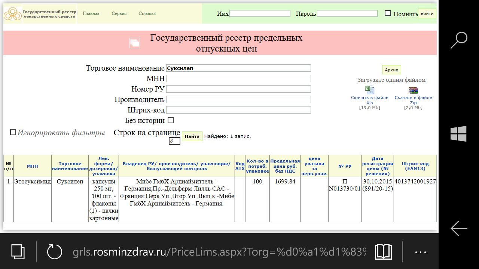Sort by № РУ column header
This screenshot has width=479, height=269.
pyautogui.click(x=345, y=166)
